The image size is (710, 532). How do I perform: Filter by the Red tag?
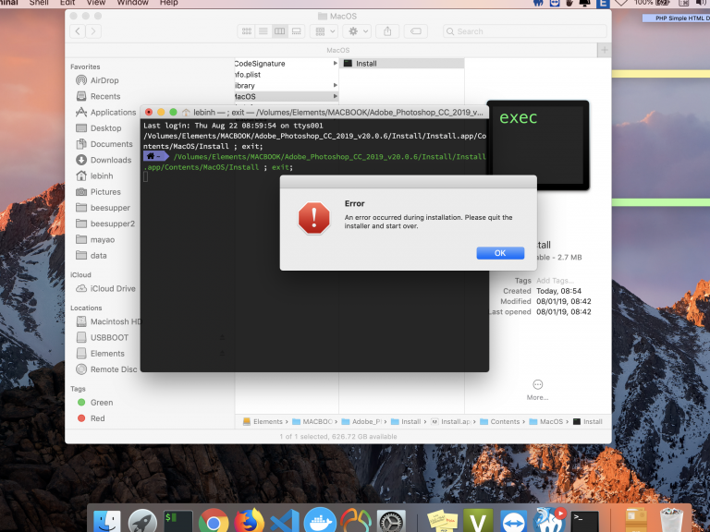[97, 418]
